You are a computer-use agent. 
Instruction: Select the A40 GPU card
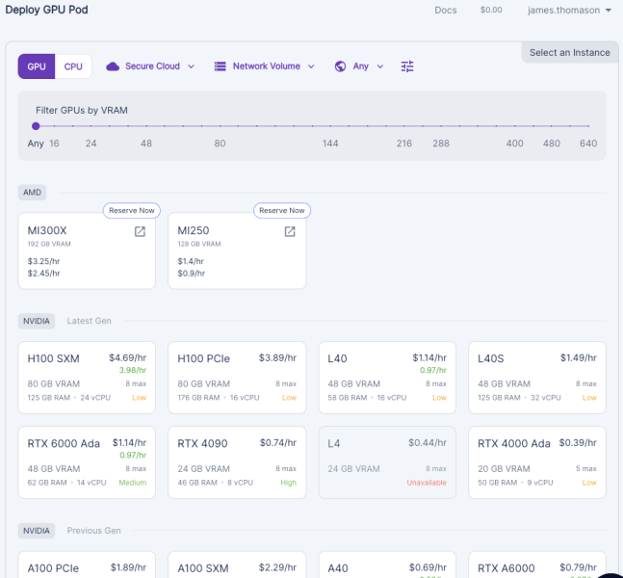click(387, 565)
